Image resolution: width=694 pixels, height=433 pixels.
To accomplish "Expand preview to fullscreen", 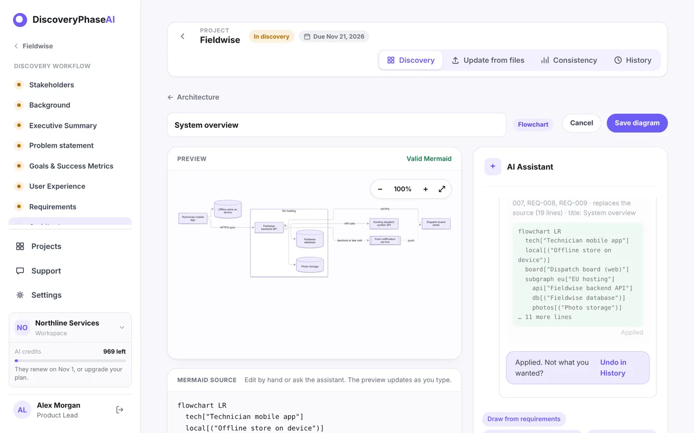I will point(442,189).
